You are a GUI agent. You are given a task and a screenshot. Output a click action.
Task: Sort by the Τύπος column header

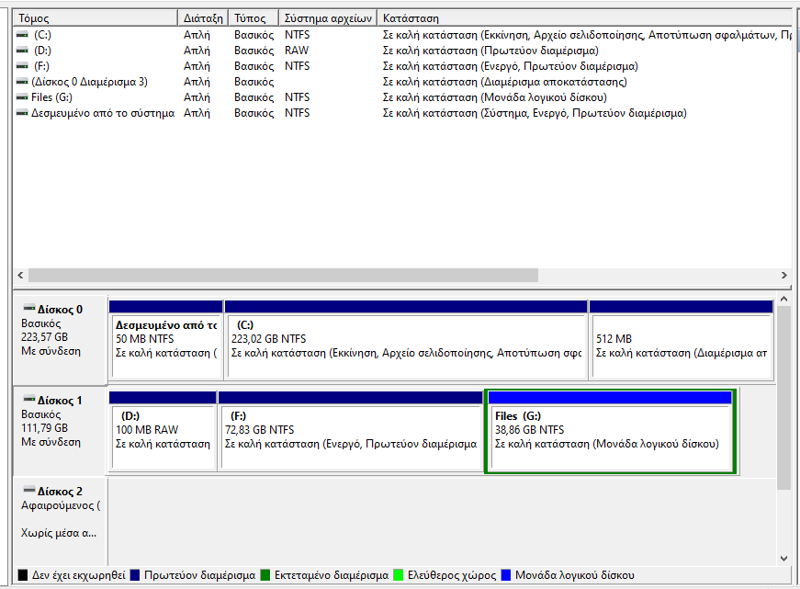pyautogui.click(x=254, y=18)
